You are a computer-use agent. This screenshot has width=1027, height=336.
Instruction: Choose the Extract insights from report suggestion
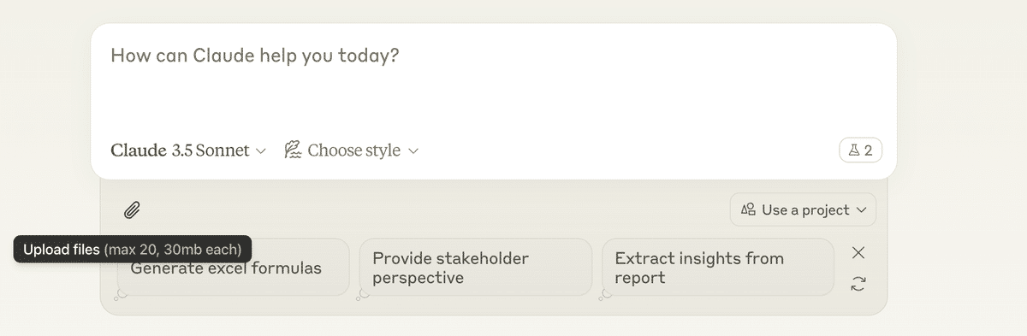[x=718, y=268]
